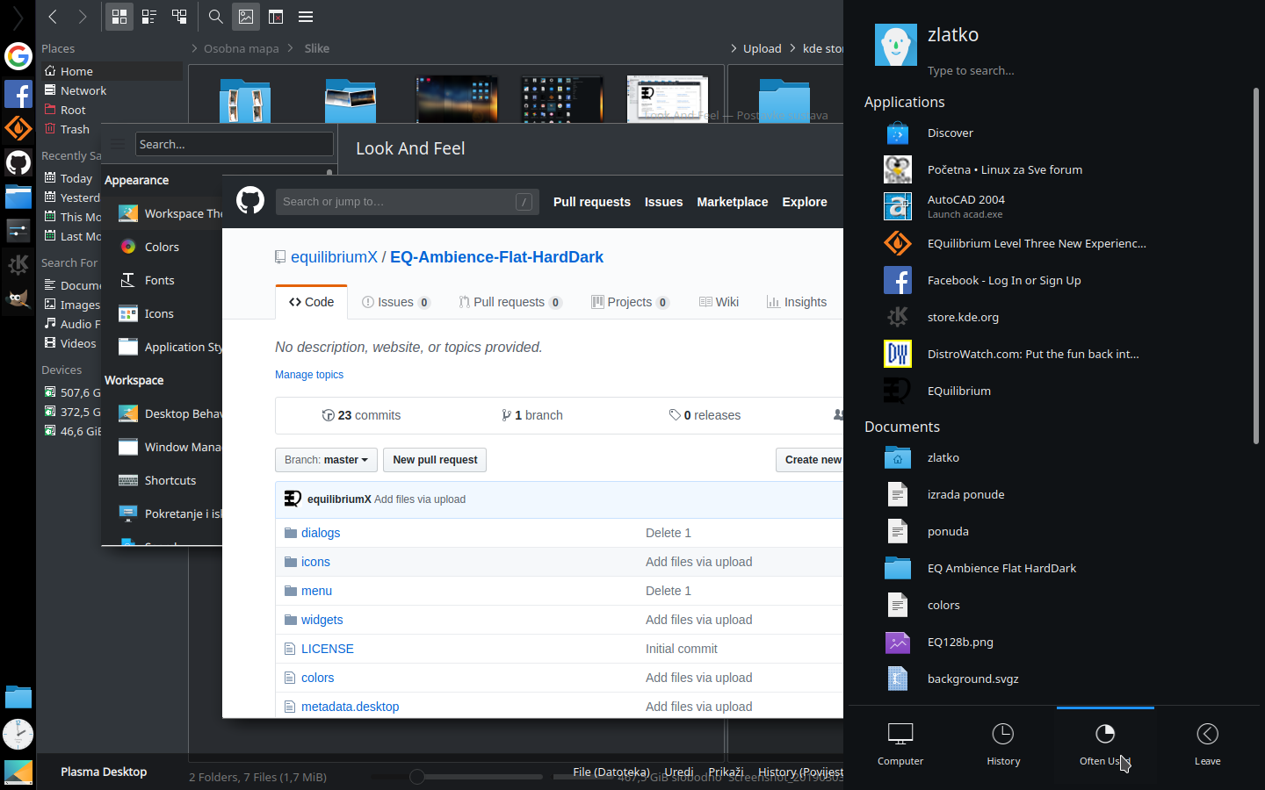Viewport: 1265px width, 790px height.
Task: Click launcher vertical scrollbar
Action: tap(1256, 266)
